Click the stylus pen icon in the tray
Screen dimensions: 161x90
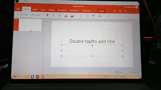pyautogui.click(x=100, y=76)
